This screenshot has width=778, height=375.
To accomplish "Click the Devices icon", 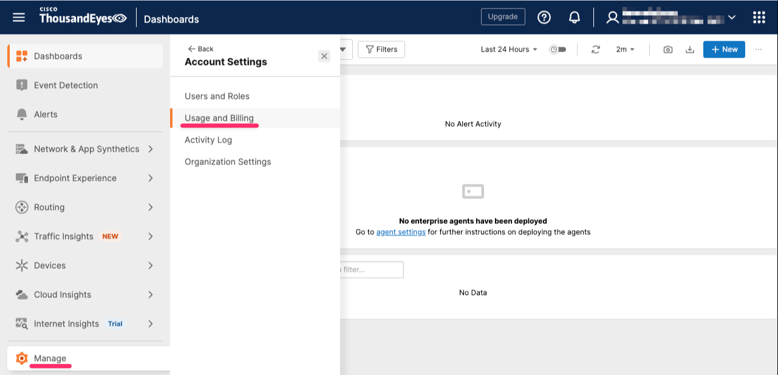I will tap(22, 266).
